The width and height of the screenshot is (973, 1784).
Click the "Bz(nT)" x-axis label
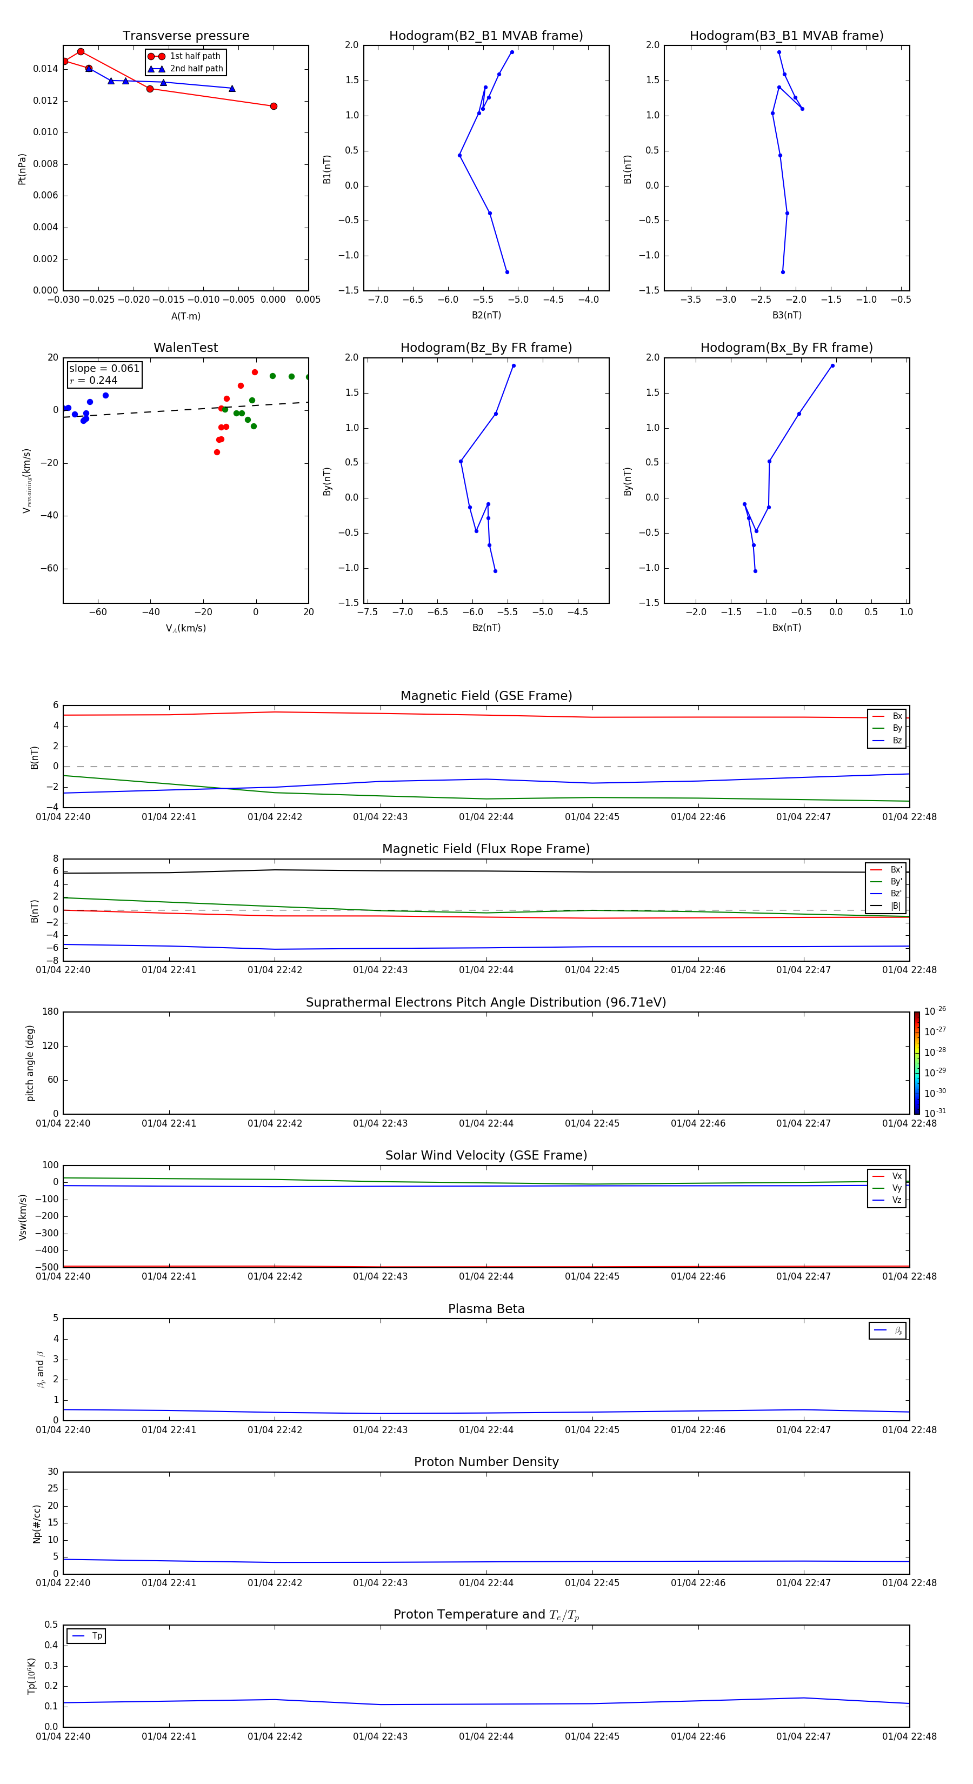coord(486,628)
